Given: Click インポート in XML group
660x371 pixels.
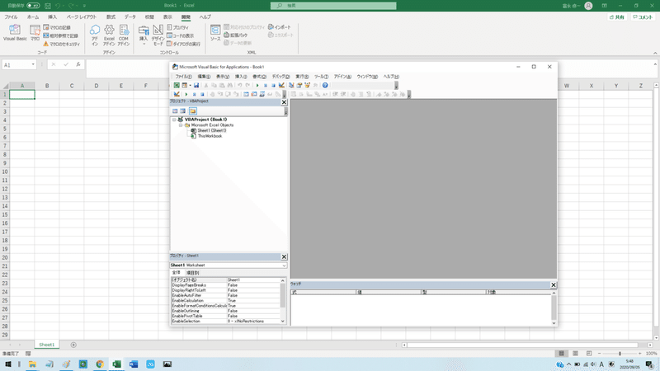Looking at the screenshot, I should 280,27.
